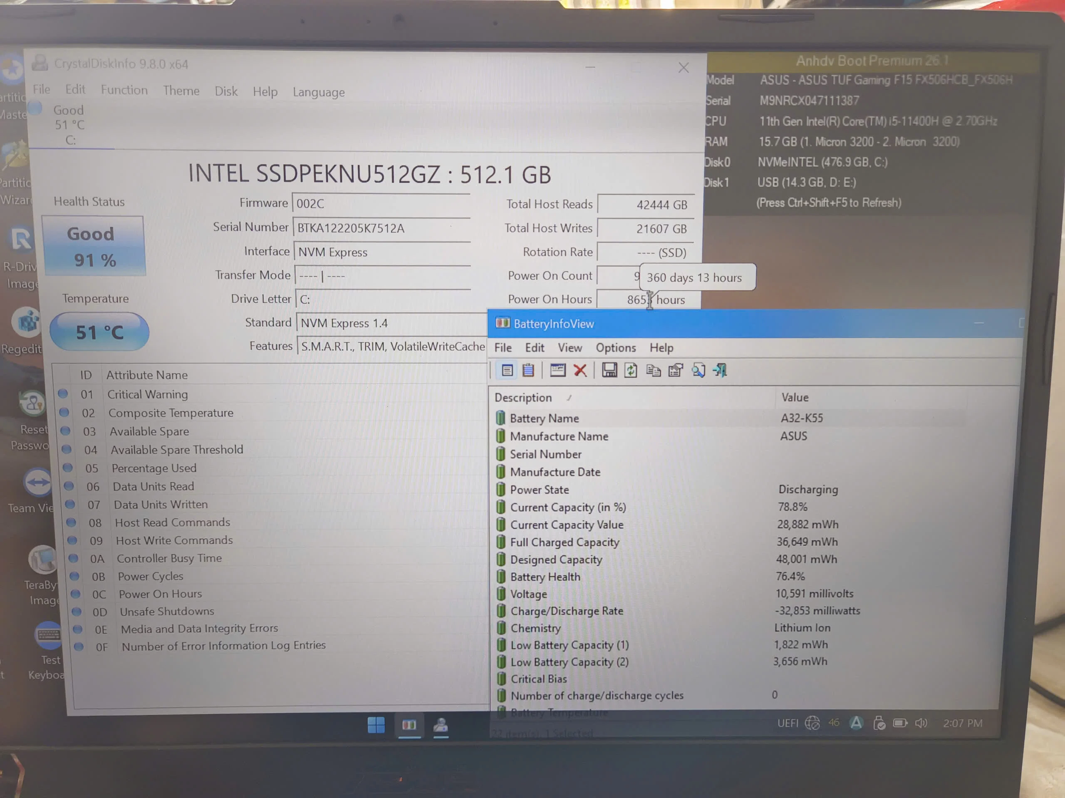This screenshot has width=1065, height=798.
Task: Open the Function menu in CrystalDiskInfo
Action: click(124, 90)
